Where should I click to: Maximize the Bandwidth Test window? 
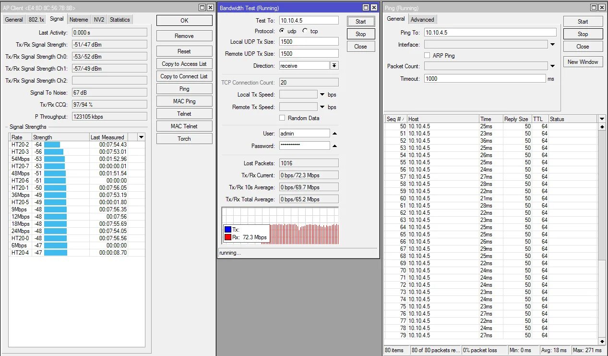pos(366,8)
